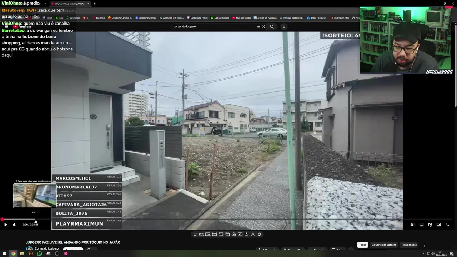Open the Email – contato bookmark

tap(316, 18)
